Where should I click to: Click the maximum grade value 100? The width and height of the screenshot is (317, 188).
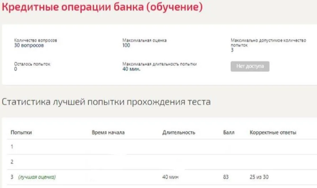point(126,45)
